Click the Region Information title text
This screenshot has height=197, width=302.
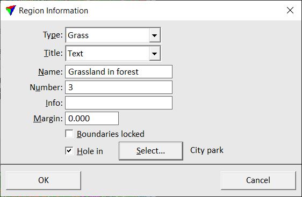(54, 11)
